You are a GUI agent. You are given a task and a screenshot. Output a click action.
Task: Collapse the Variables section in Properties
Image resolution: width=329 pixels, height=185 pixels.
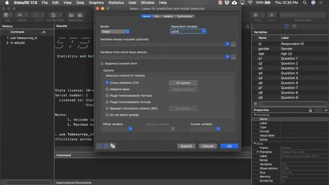pyautogui.click(x=255, y=115)
